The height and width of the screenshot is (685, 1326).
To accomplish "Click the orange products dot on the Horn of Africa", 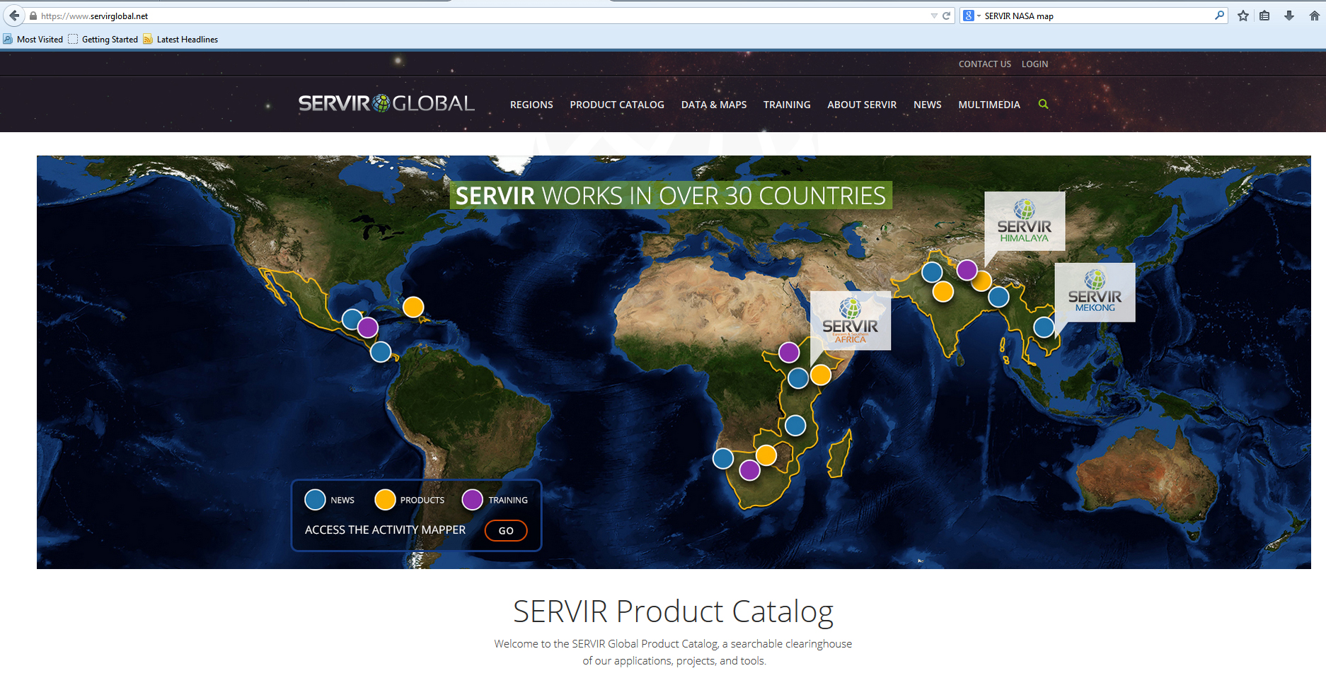I will (820, 375).
